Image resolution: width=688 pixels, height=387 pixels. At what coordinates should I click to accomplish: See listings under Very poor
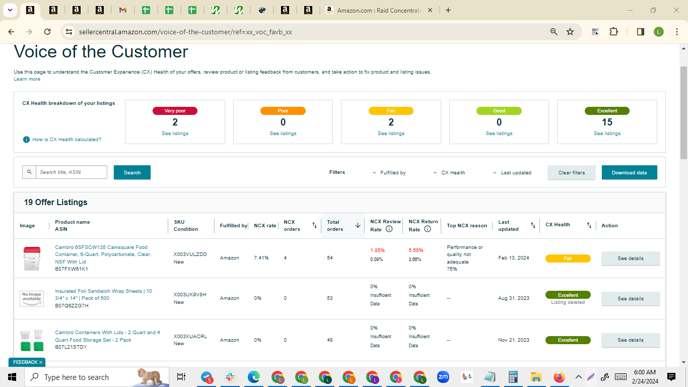[x=175, y=134]
